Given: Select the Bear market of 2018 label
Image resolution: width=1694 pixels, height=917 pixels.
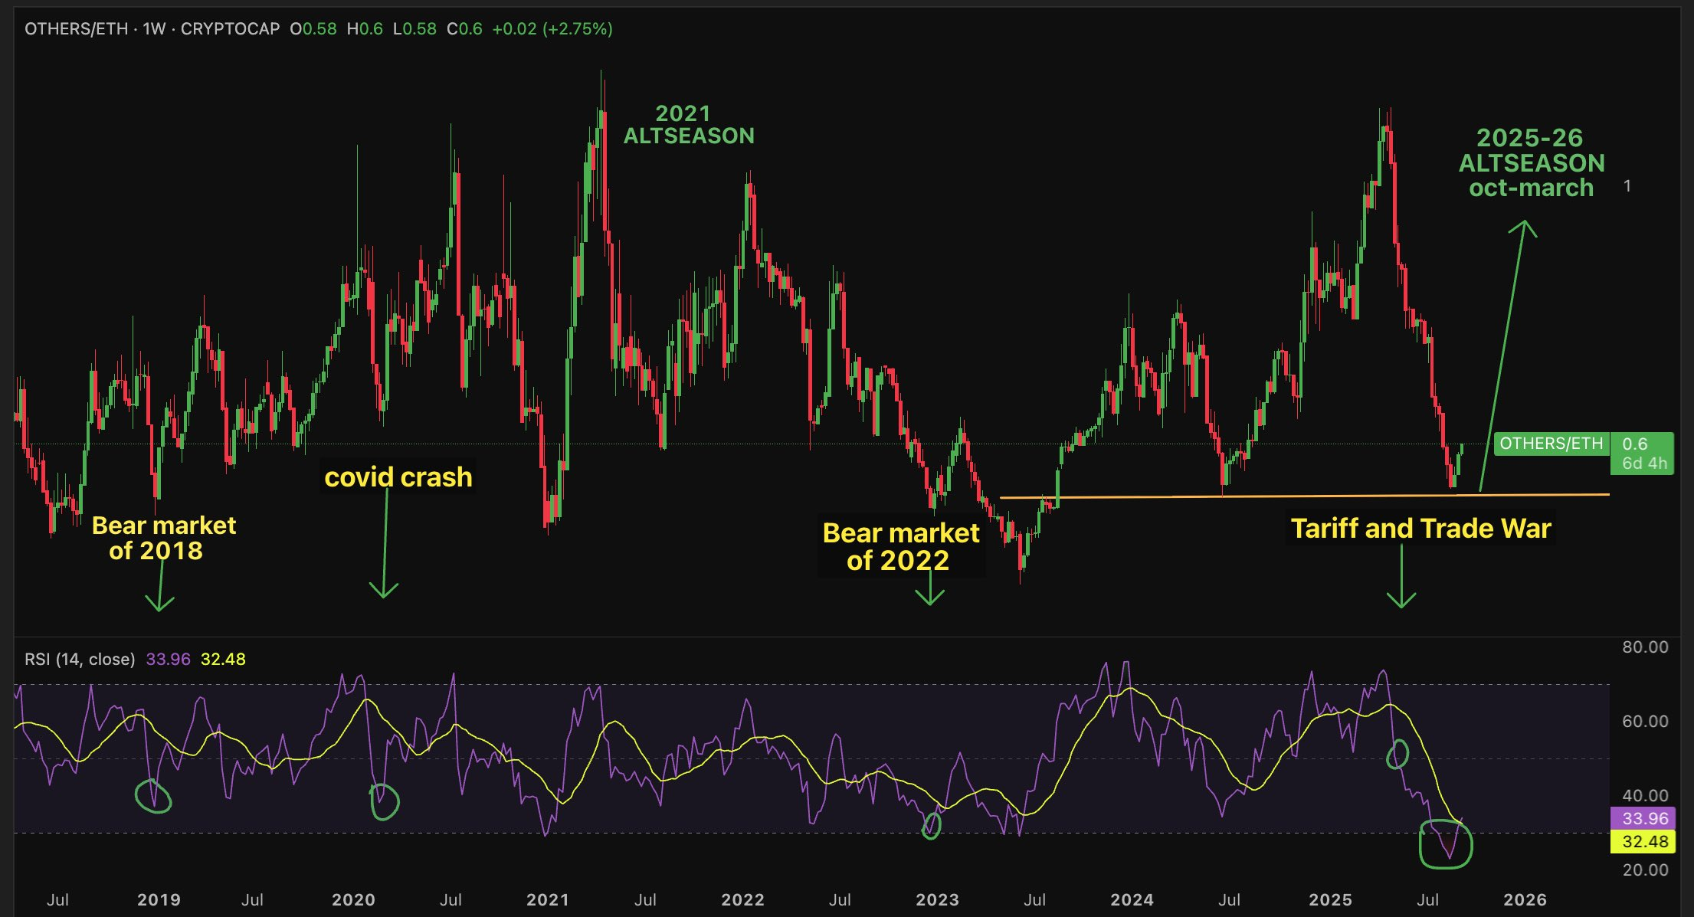Looking at the screenshot, I should (x=163, y=538).
